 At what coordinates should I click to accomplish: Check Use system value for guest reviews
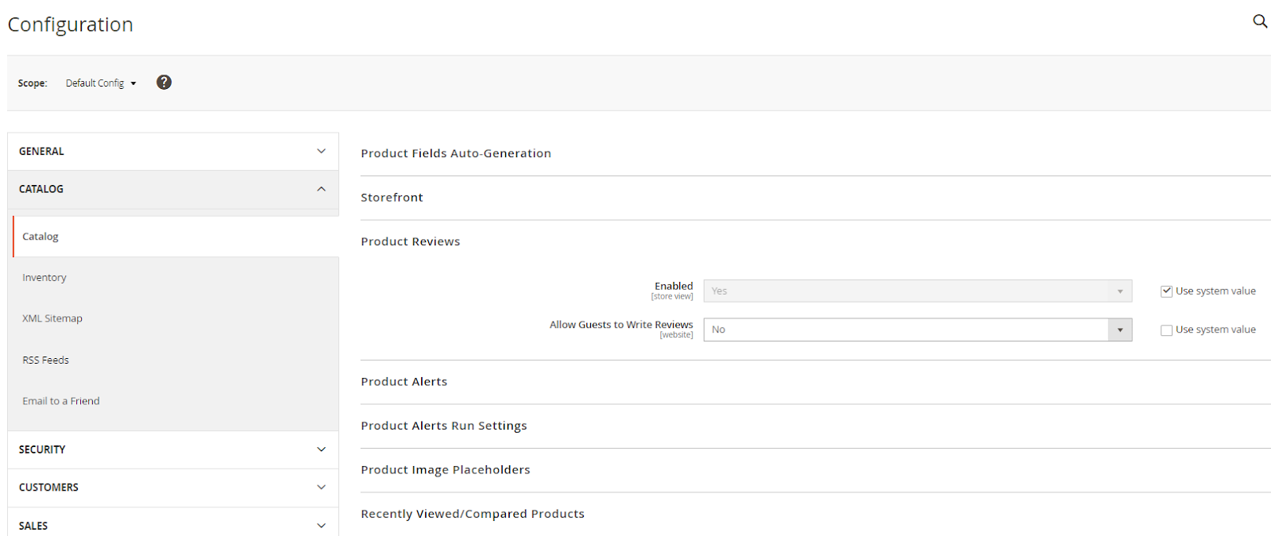pos(1166,330)
